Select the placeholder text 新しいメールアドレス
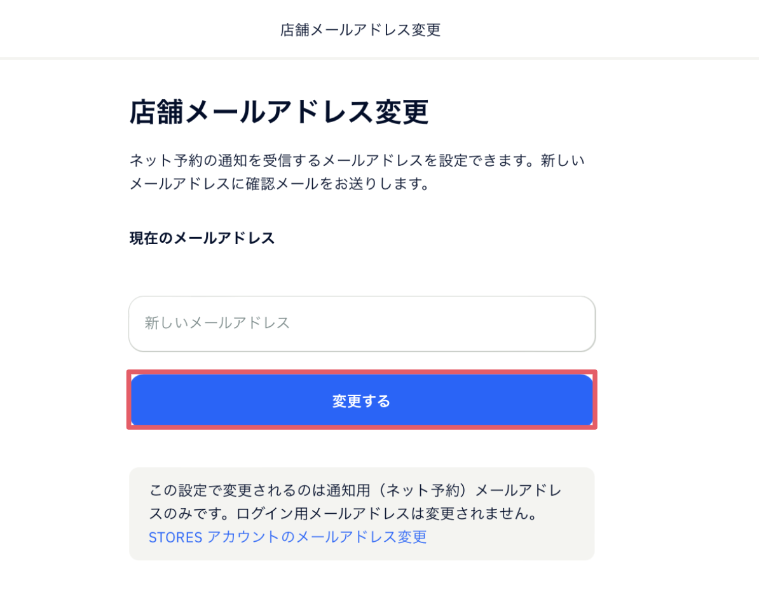This screenshot has width=759, height=613. 217,323
